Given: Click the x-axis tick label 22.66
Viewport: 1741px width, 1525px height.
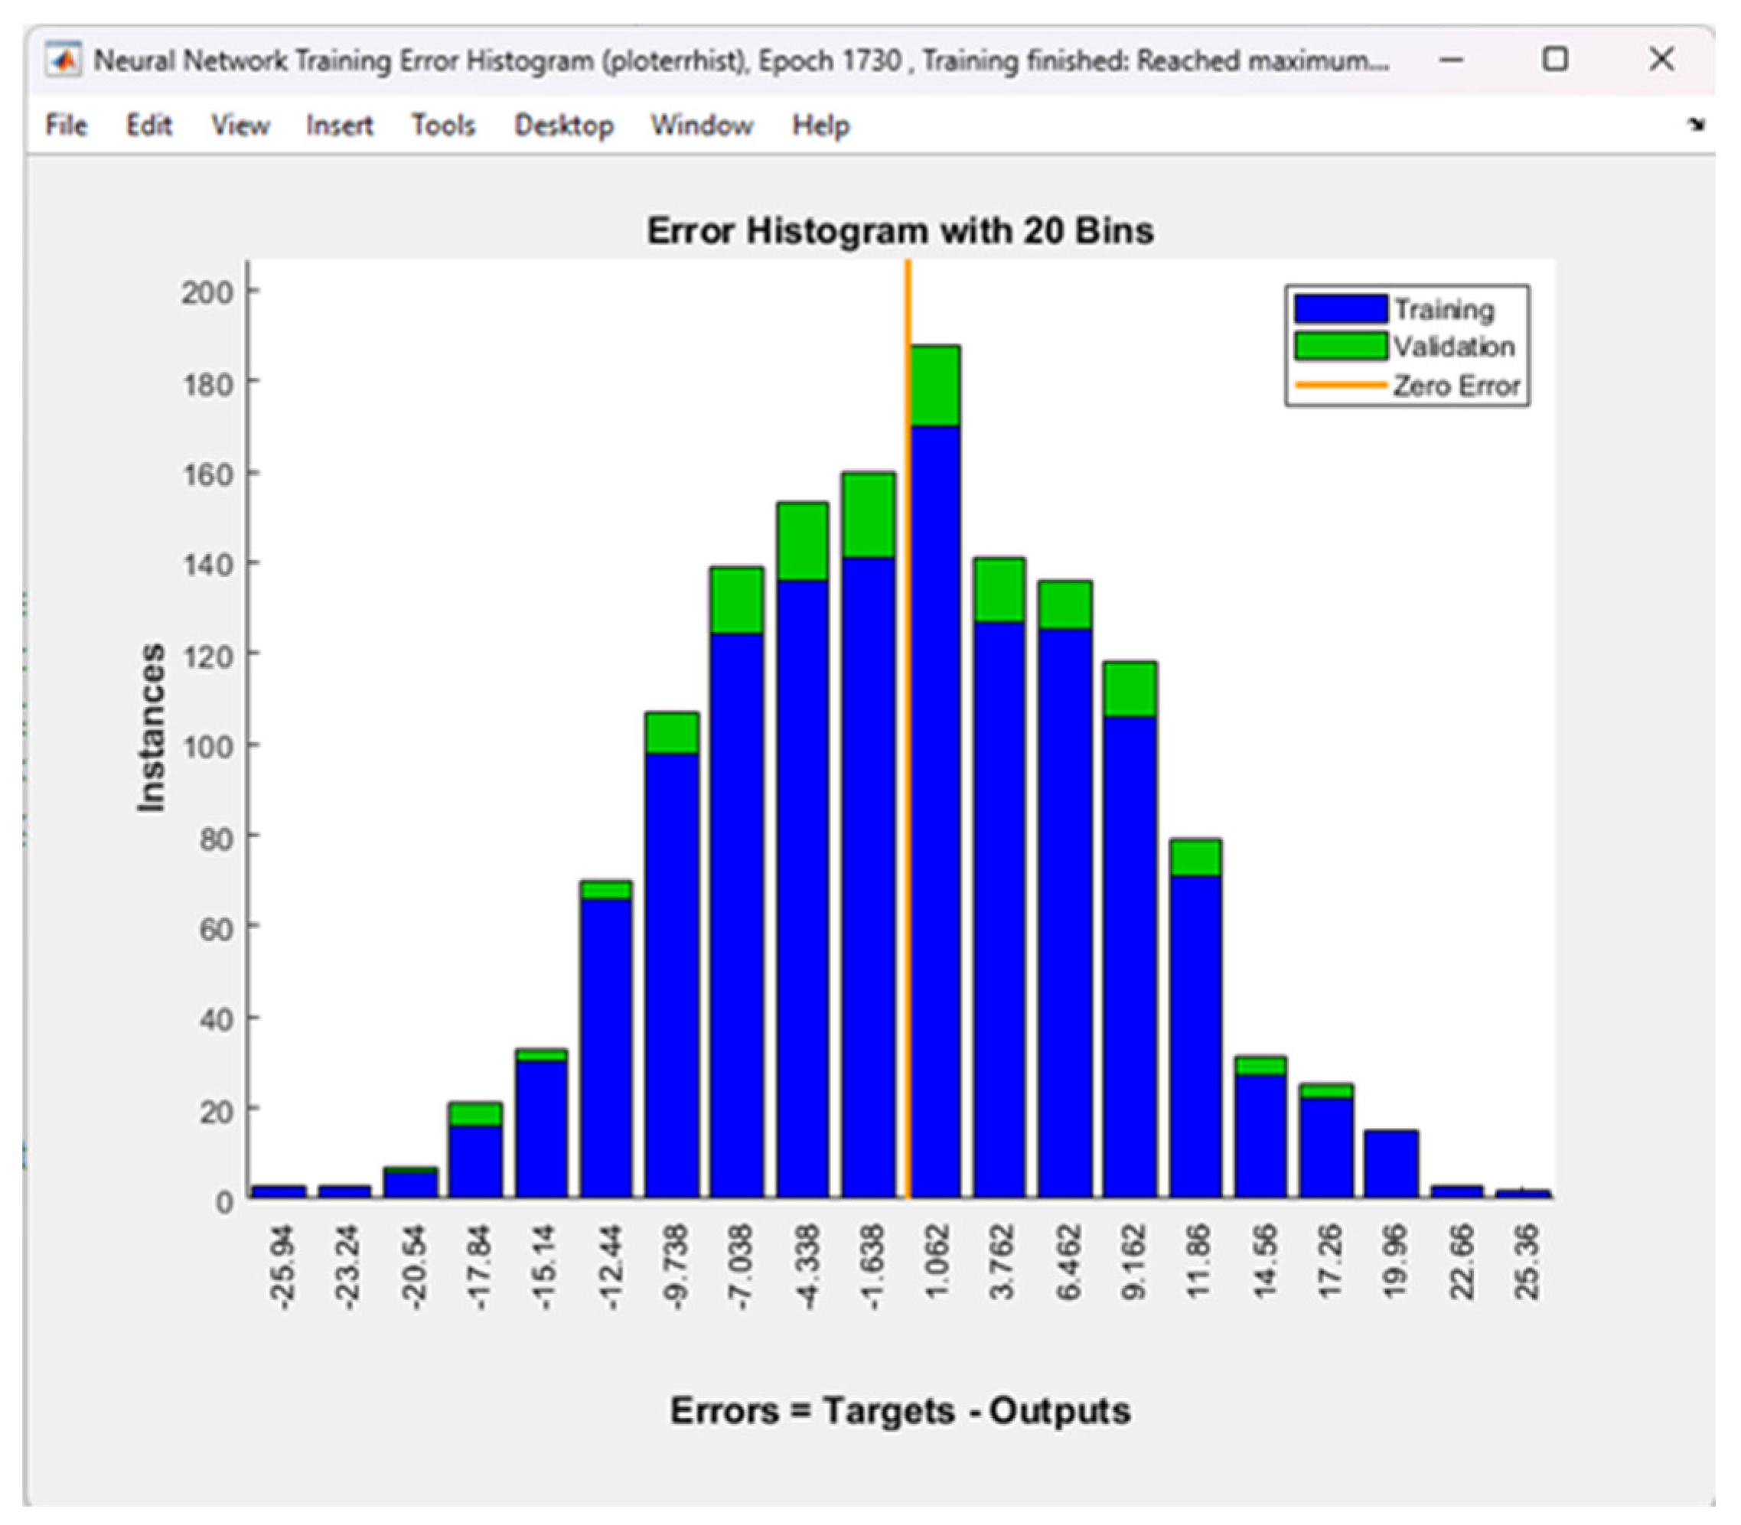Looking at the screenshot, I should click(x=1461, y=1261).
